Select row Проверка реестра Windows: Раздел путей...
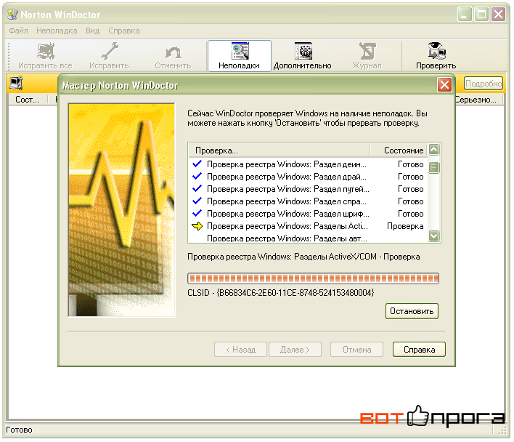514x442 pixels. (308, 189)
